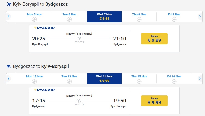Click no-flight icon under Mon 5 Nov
The height and width of the screenshot is (116, 205).
pyautogui.click(x=34, y=19)
